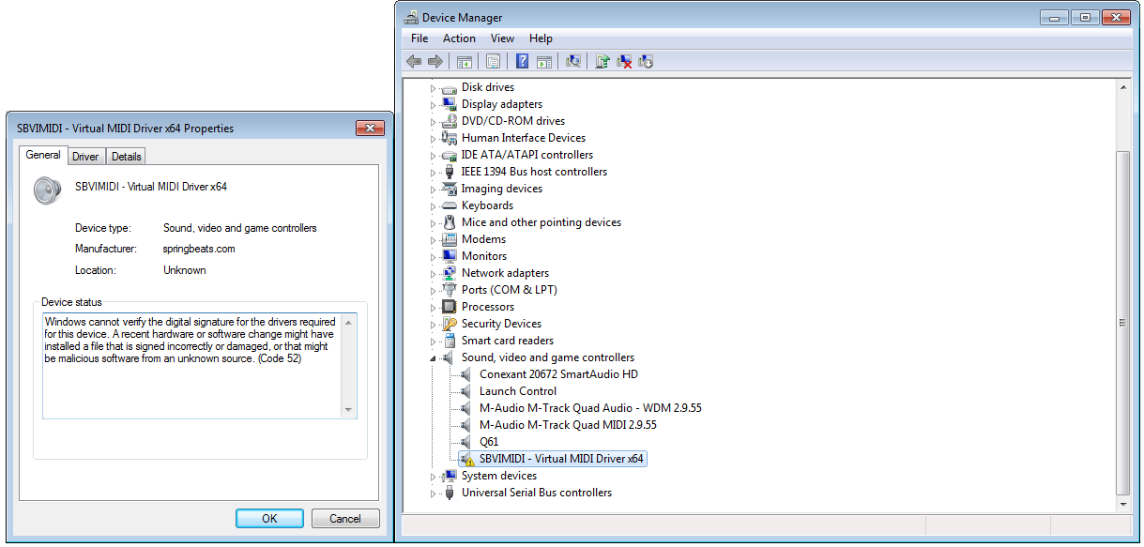
Task: Toggle the Show/Hide Action Pane toolbar icon
Action: pyautogui.click(x=543, y=61)
